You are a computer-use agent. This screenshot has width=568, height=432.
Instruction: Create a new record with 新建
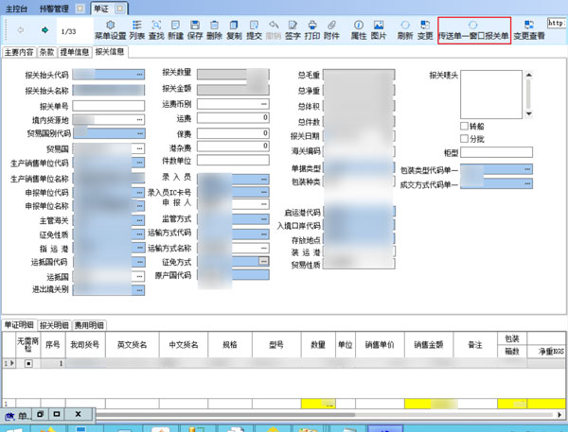tap(176, 30)
